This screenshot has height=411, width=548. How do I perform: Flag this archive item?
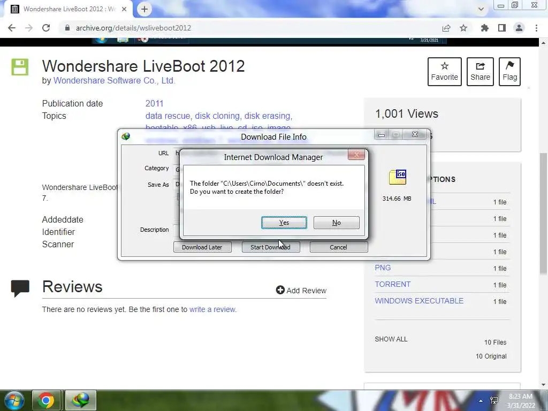click(509, 72)
